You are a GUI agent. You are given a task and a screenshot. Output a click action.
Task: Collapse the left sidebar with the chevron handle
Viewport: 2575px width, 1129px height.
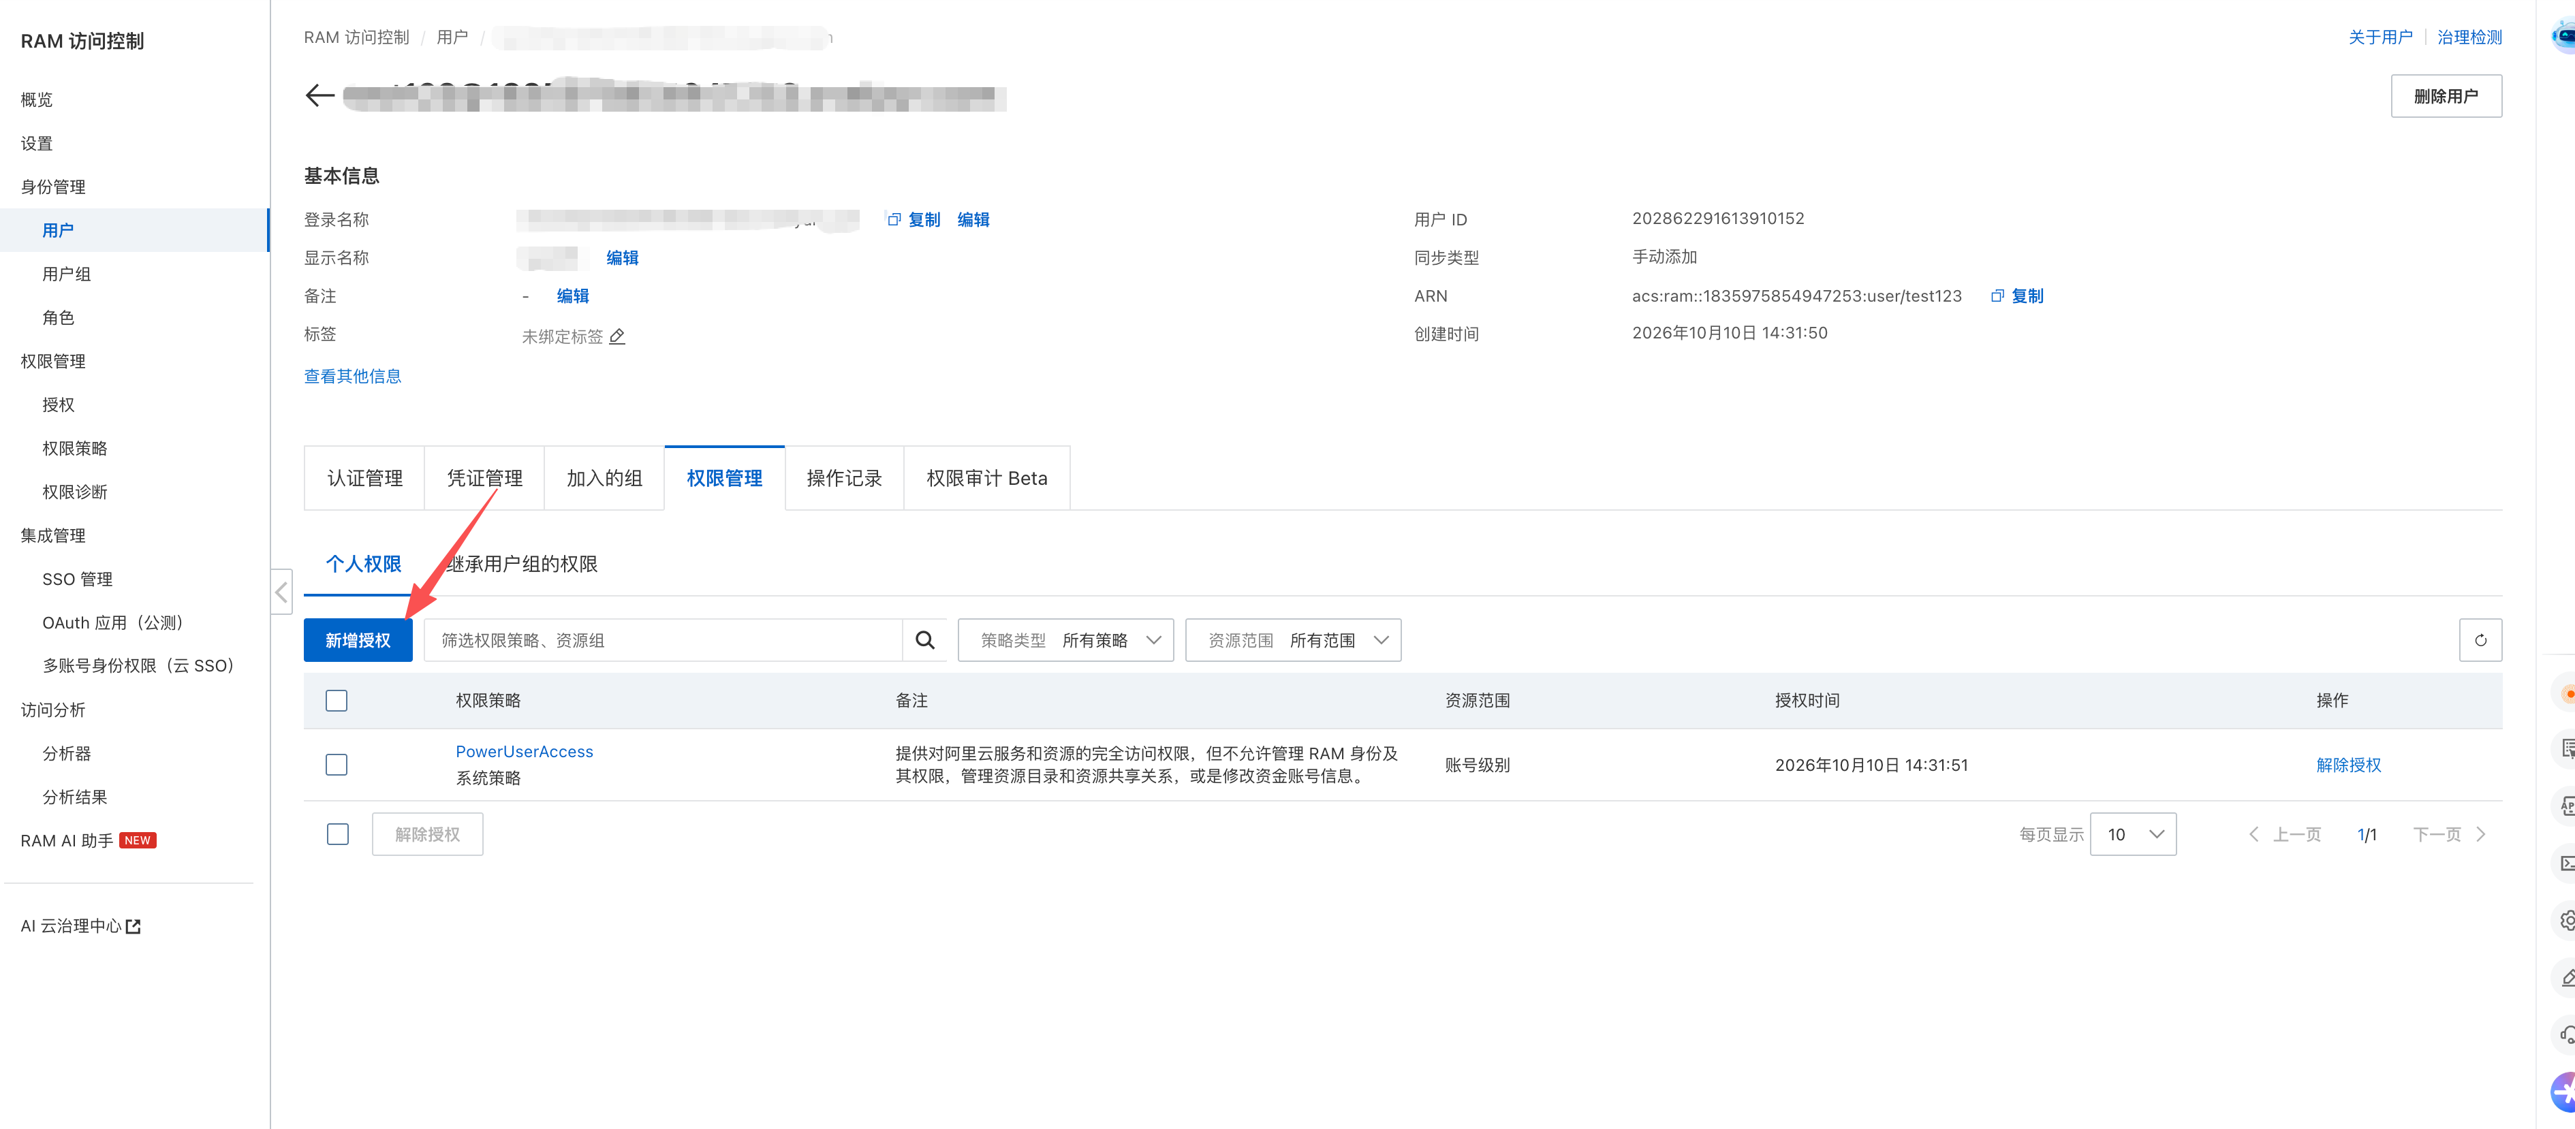(x=282, y=592)
